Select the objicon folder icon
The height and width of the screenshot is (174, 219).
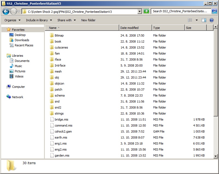click(x=52, y=83)
